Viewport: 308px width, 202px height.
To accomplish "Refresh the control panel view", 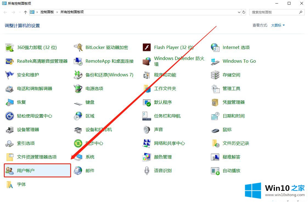I will tap(244, 12).
